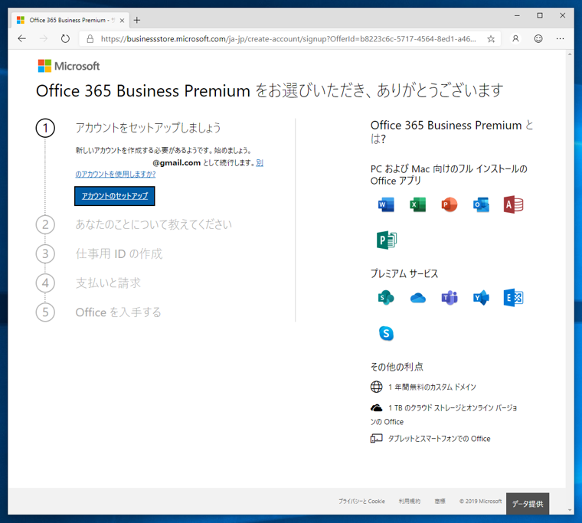Add page to favorites with star icon
The height and width of the screenshot is (523, 582).
(491, 38)
